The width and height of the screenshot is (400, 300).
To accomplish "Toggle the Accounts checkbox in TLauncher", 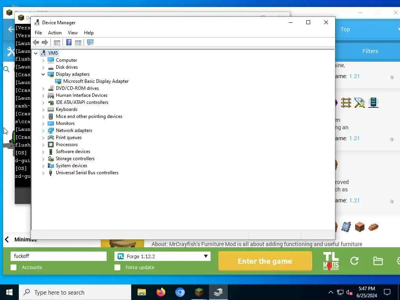I will [x=14, y=267].
